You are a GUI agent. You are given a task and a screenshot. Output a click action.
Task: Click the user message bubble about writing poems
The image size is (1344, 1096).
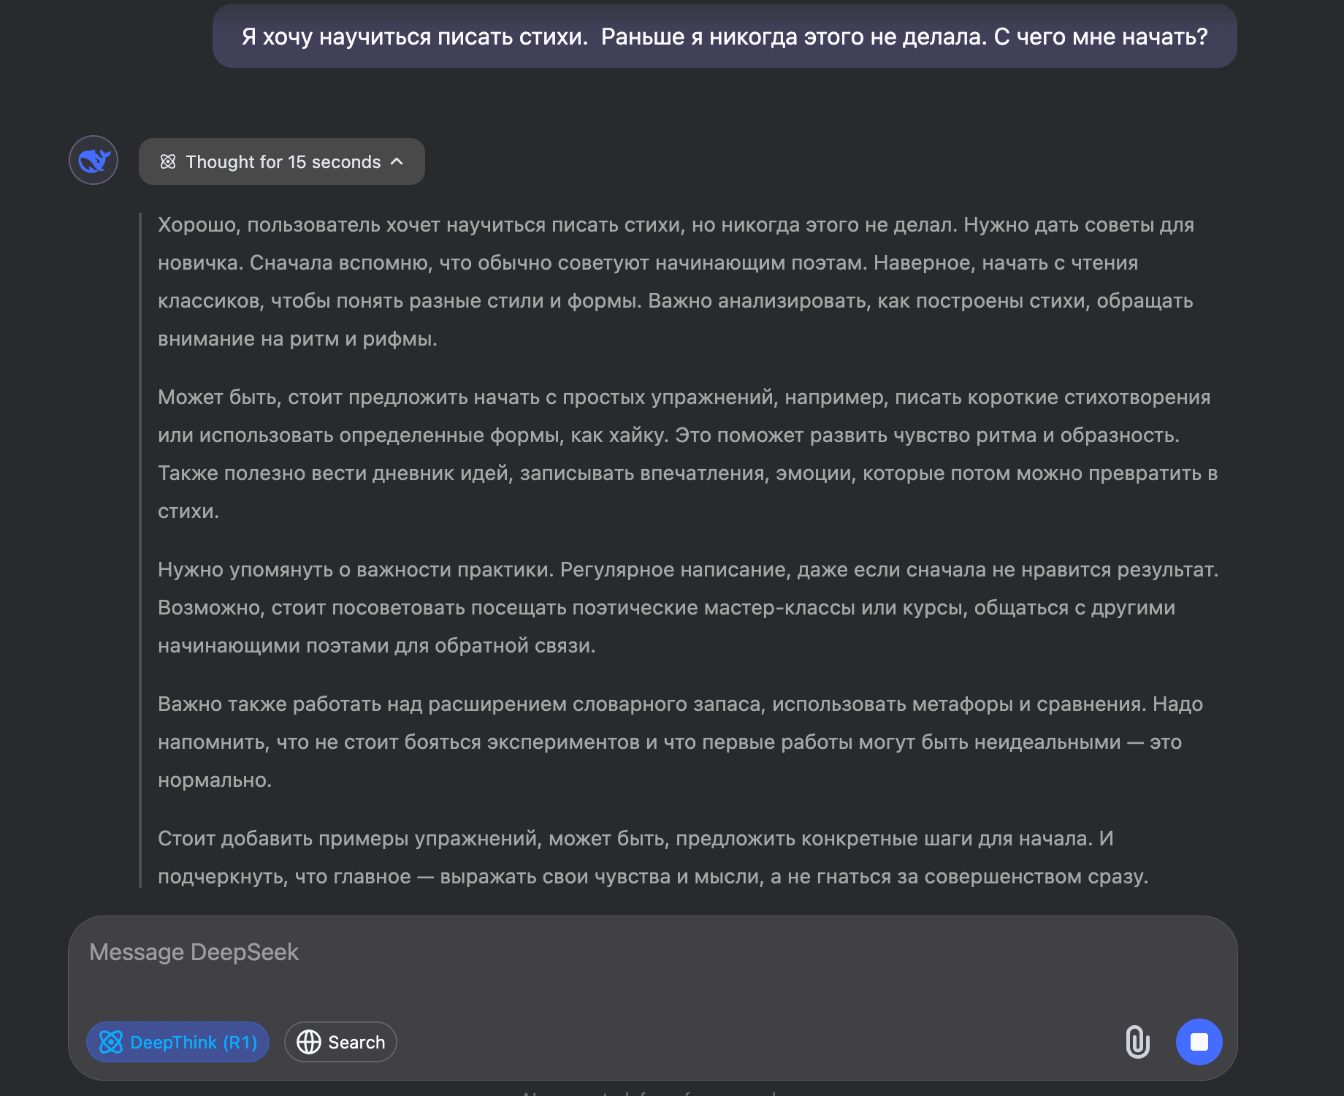tap(725, 37)
